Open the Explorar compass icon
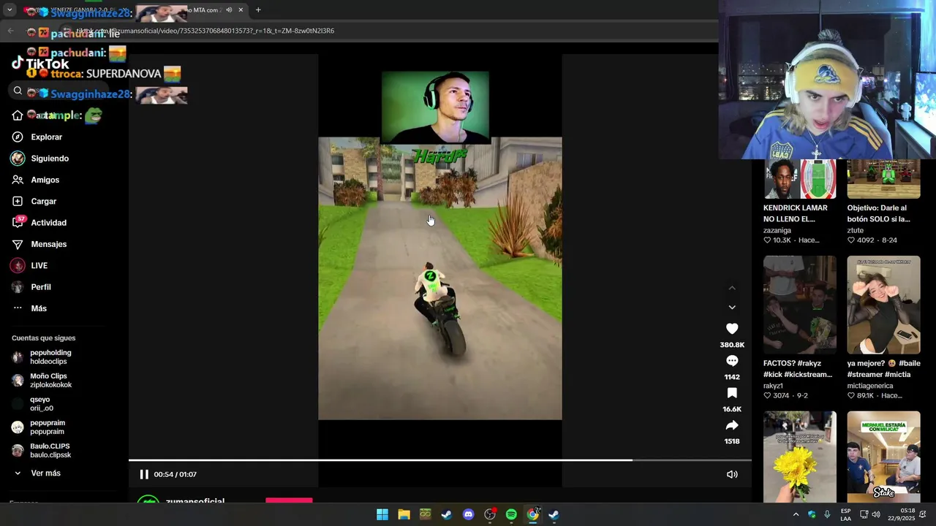This screenshot has height=526, width=936. tap(18, 137)
